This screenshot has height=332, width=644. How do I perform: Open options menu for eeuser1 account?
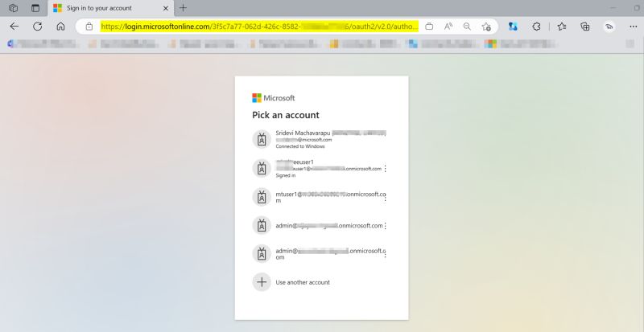pos(385,169)
